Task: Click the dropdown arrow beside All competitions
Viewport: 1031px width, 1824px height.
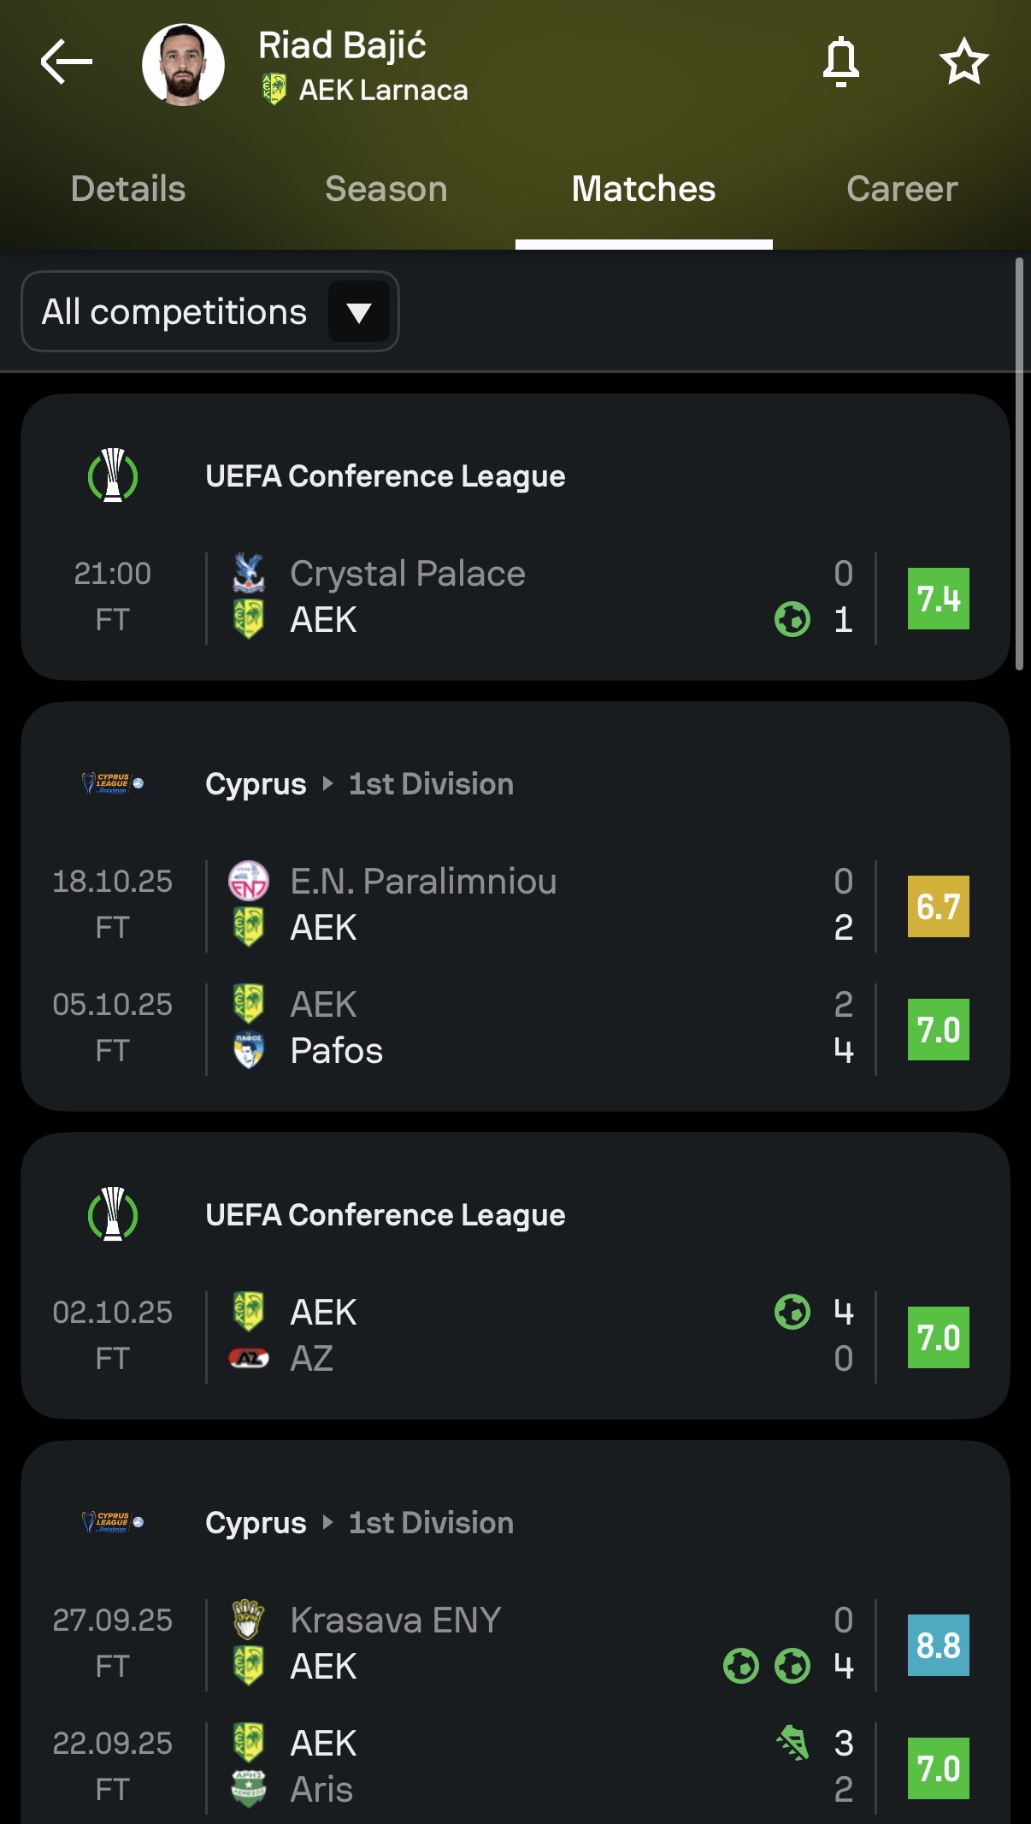Action: (x=359, y=313)
